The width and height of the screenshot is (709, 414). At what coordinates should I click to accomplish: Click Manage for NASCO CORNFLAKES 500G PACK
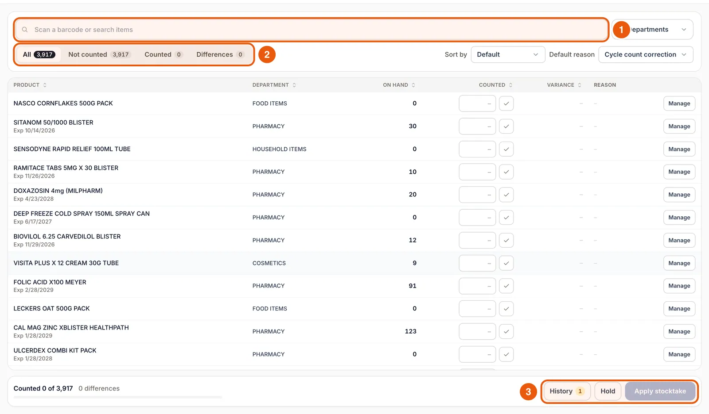679,103
